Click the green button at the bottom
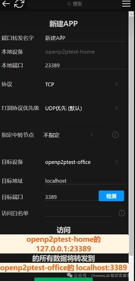Screen dimensions: 135x281 63,279
